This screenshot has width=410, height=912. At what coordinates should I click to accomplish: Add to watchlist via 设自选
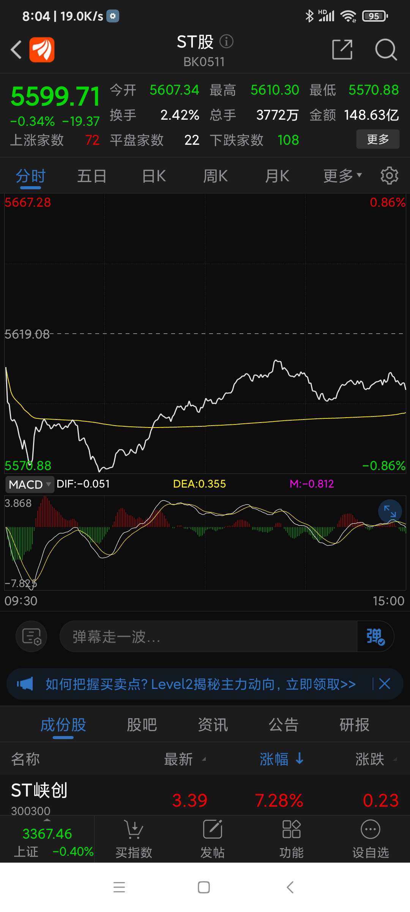click(x=371, y=839)
